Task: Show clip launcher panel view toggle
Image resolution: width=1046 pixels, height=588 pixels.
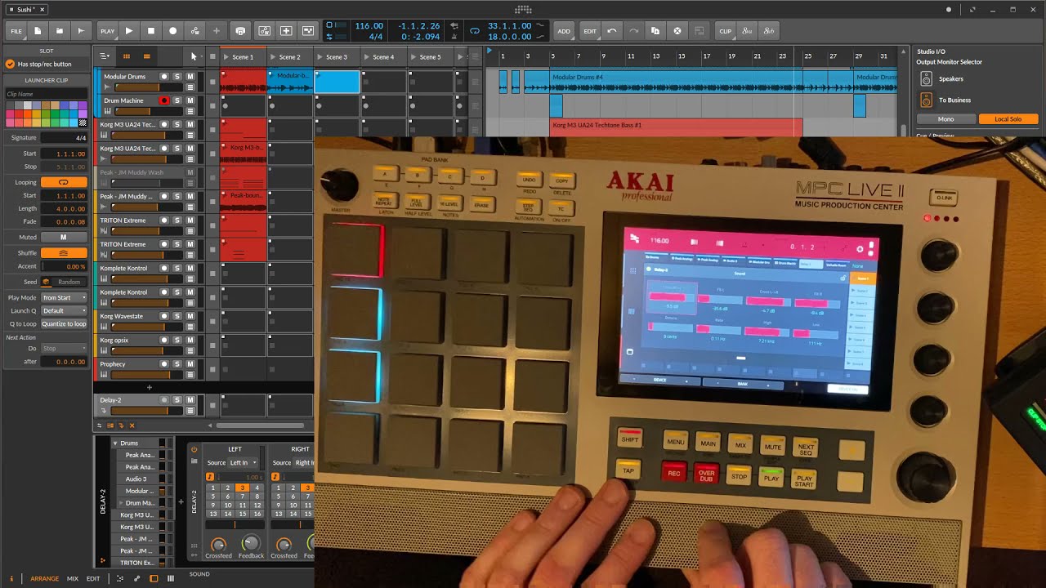Action: click(x=126, y=56)
